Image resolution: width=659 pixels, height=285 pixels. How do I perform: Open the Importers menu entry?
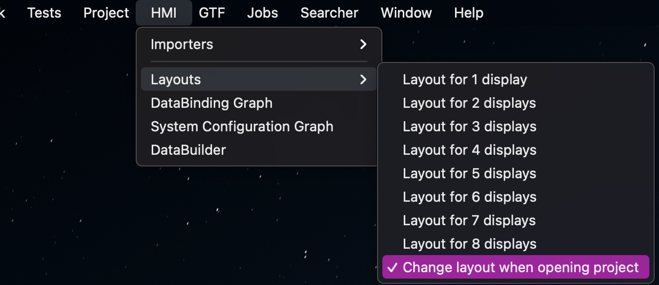point(259,44)
